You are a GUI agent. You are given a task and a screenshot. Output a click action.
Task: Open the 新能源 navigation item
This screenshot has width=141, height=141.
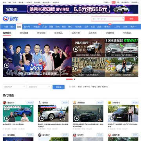click(x=36, y=27)
